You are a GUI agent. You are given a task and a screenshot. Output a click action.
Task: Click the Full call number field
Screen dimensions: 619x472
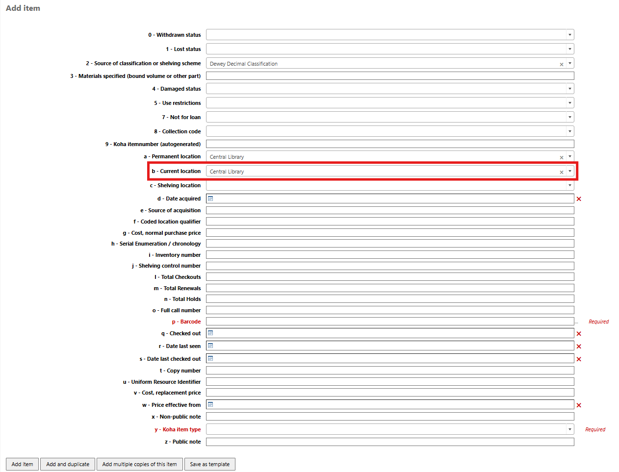click(x=390, y=310)
